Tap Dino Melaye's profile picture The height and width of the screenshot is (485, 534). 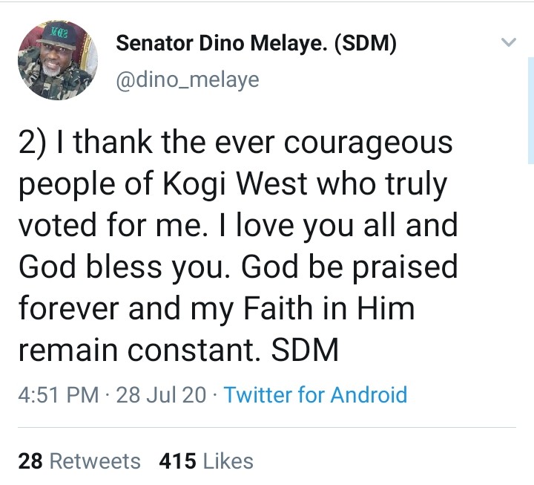[57, 60]
